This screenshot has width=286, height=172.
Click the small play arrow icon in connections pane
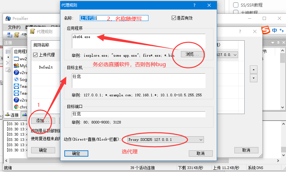[x=8, y=57]
